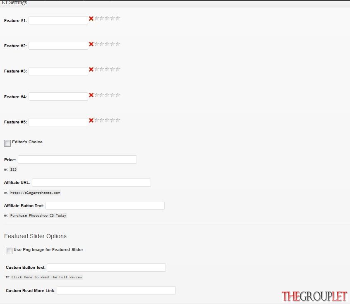This screenshot has height=304, width=350.
Task: Select the Feature #3 text box
Action: click(58, 71)
